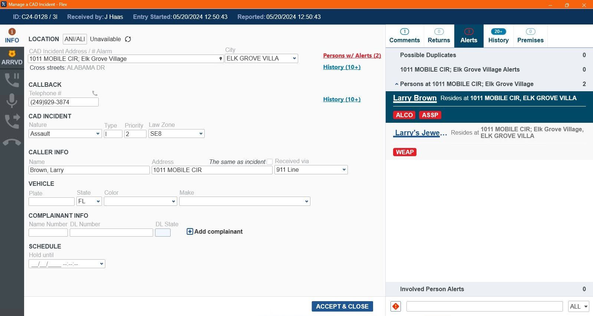This screenshot has height=316, width=593.
Task: Switch to the Premises tab
Action: (x=530, y=36)
